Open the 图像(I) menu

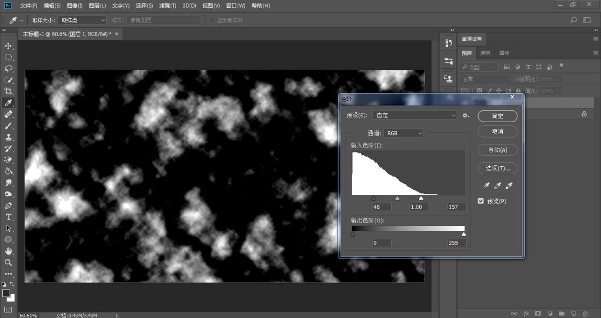[75, 6]
